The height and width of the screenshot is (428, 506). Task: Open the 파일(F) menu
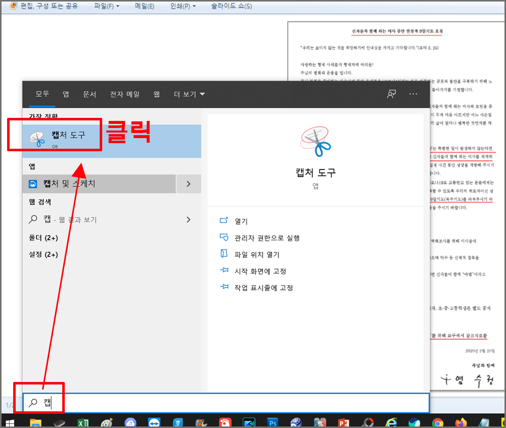click(x=106, y=6)
